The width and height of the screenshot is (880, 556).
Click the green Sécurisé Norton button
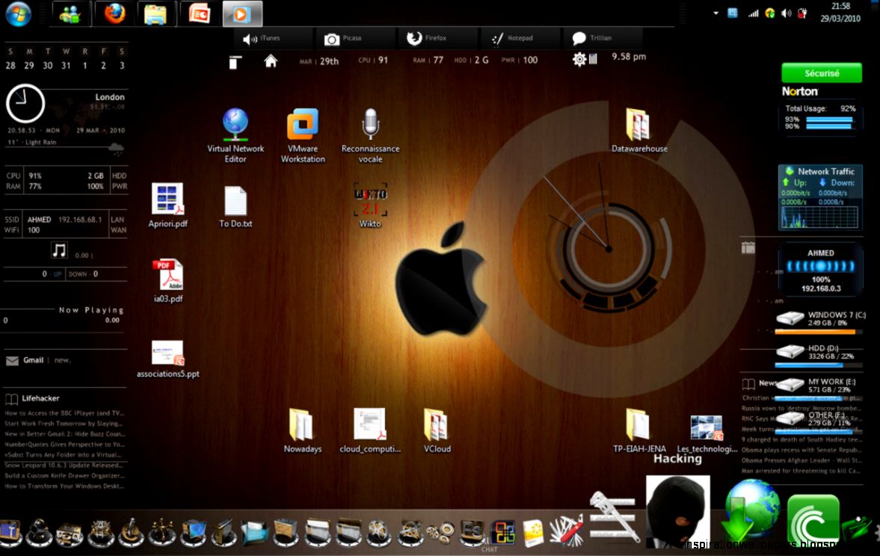pos(820,72)
